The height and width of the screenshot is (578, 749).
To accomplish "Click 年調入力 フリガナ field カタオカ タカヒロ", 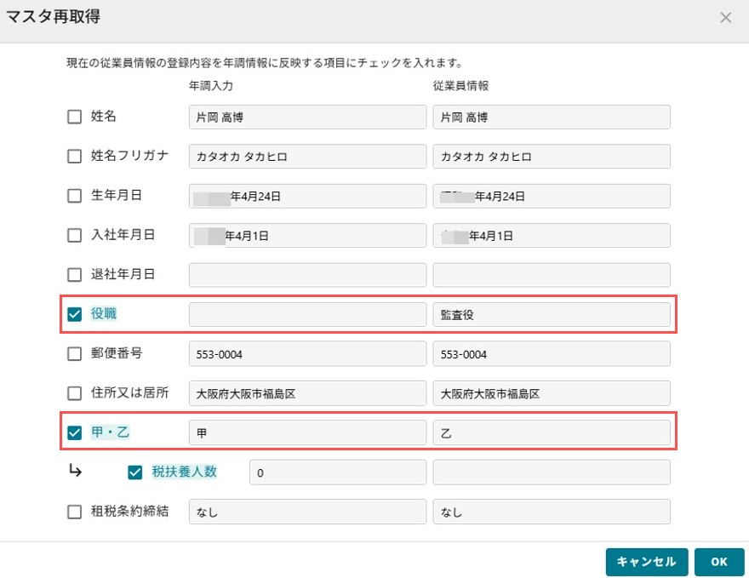I will point(307,157).
